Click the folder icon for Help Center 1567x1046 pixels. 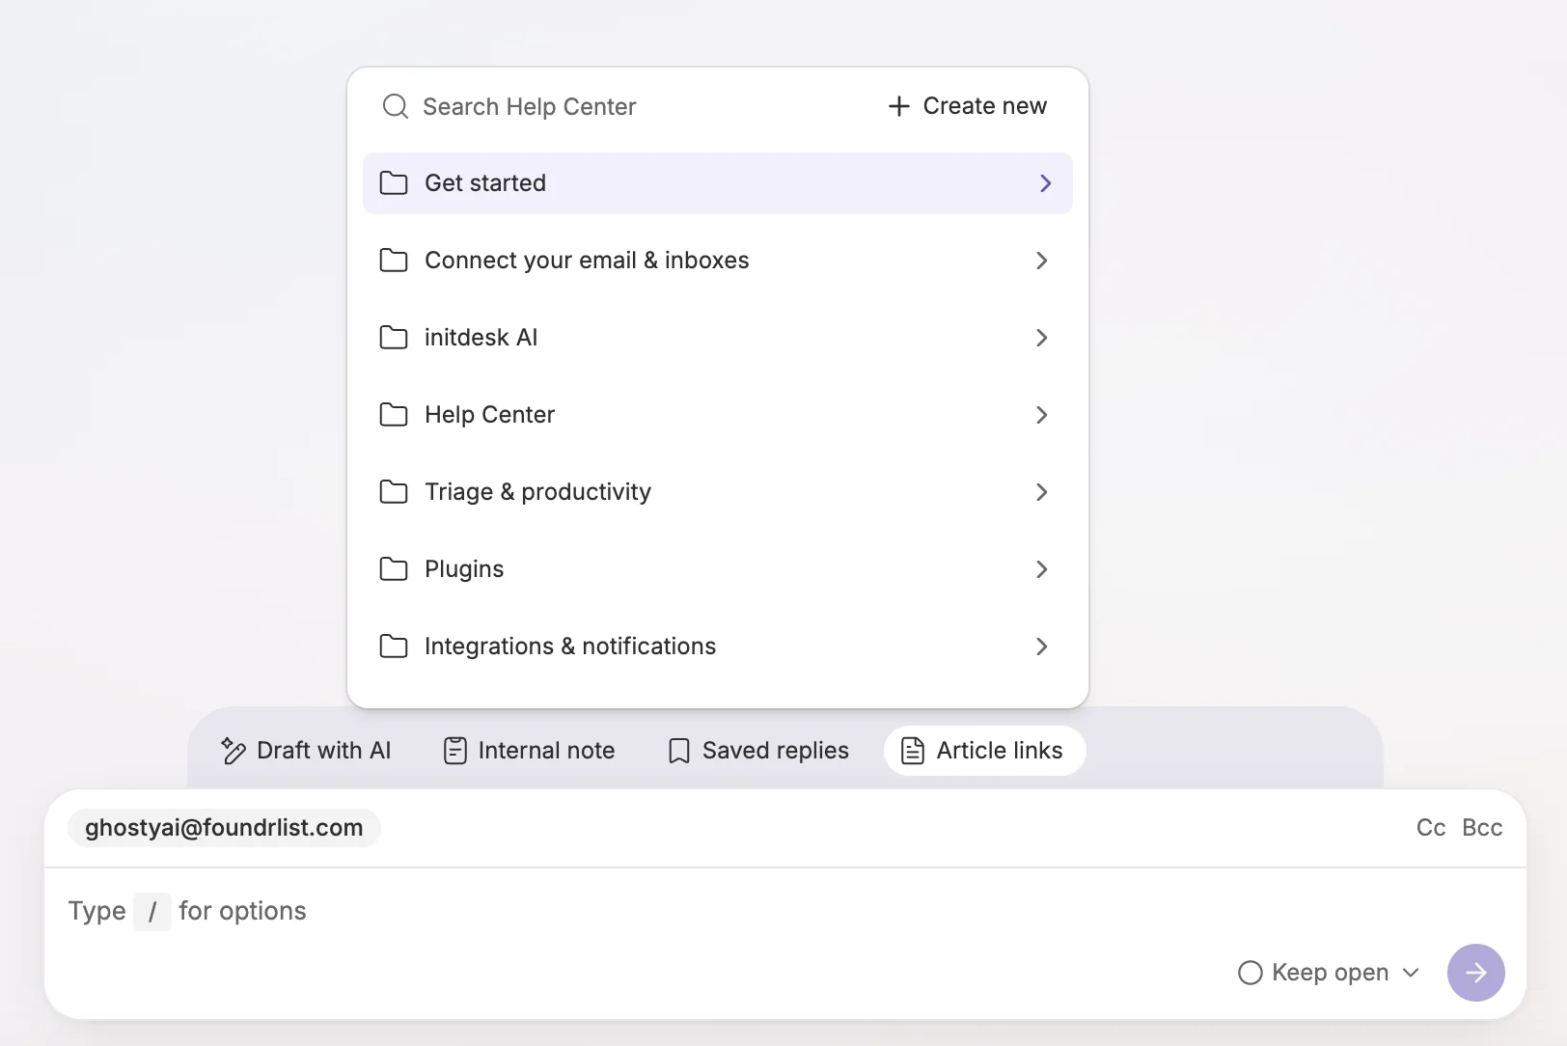pyautogui.click(x=394, y=415)
